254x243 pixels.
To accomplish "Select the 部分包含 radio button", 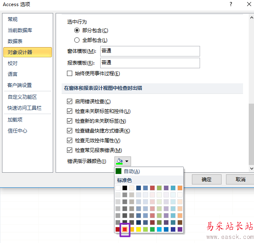I will 77,30.
